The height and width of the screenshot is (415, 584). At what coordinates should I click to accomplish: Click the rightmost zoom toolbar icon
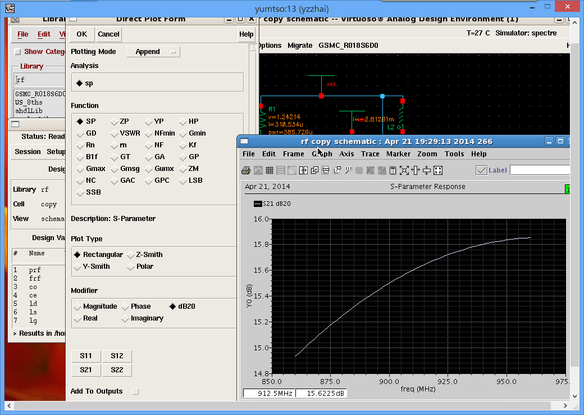click(x=438, y=170)
